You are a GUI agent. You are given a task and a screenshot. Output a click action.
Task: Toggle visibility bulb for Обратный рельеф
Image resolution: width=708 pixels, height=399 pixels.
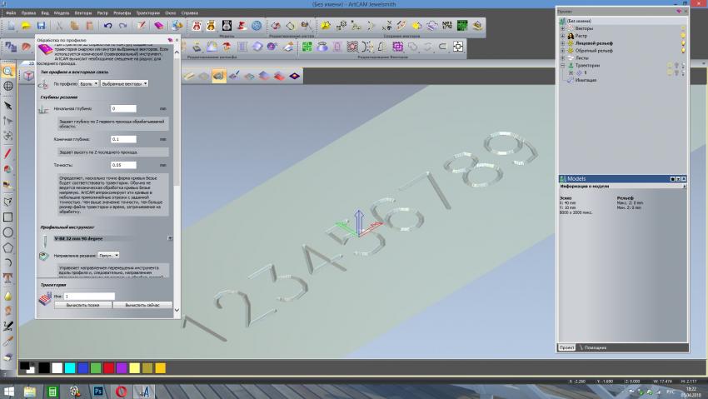(683, 51)
